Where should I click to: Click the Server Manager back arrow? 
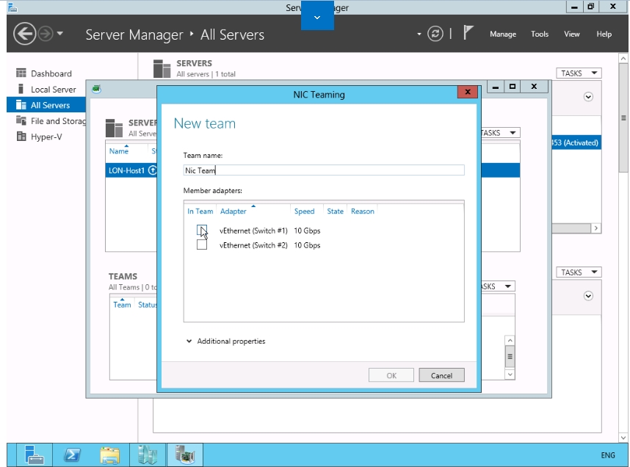point(24,34)
